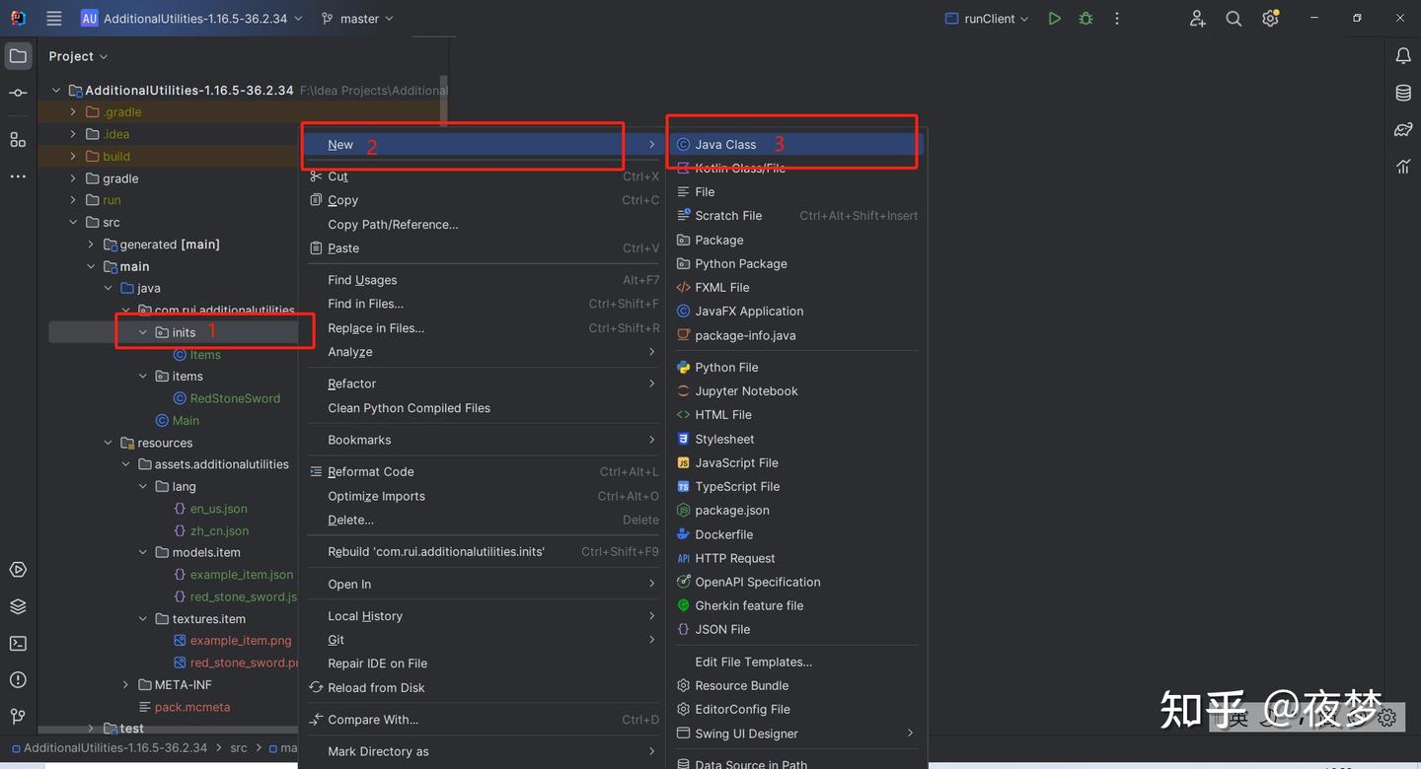1421x769 pixels.
Task: Open more run actions menu
Action: click(1117, 19)
